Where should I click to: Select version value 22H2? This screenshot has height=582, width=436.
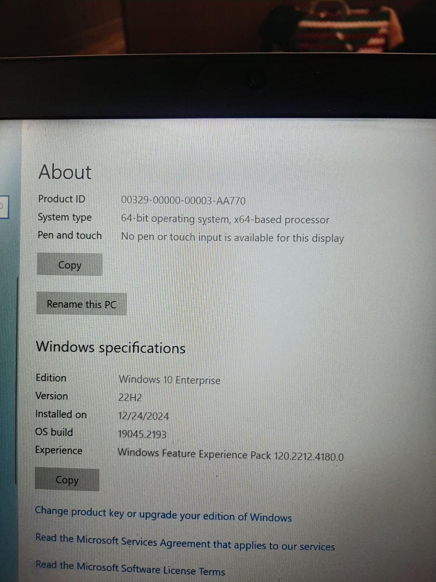(130, 398)
